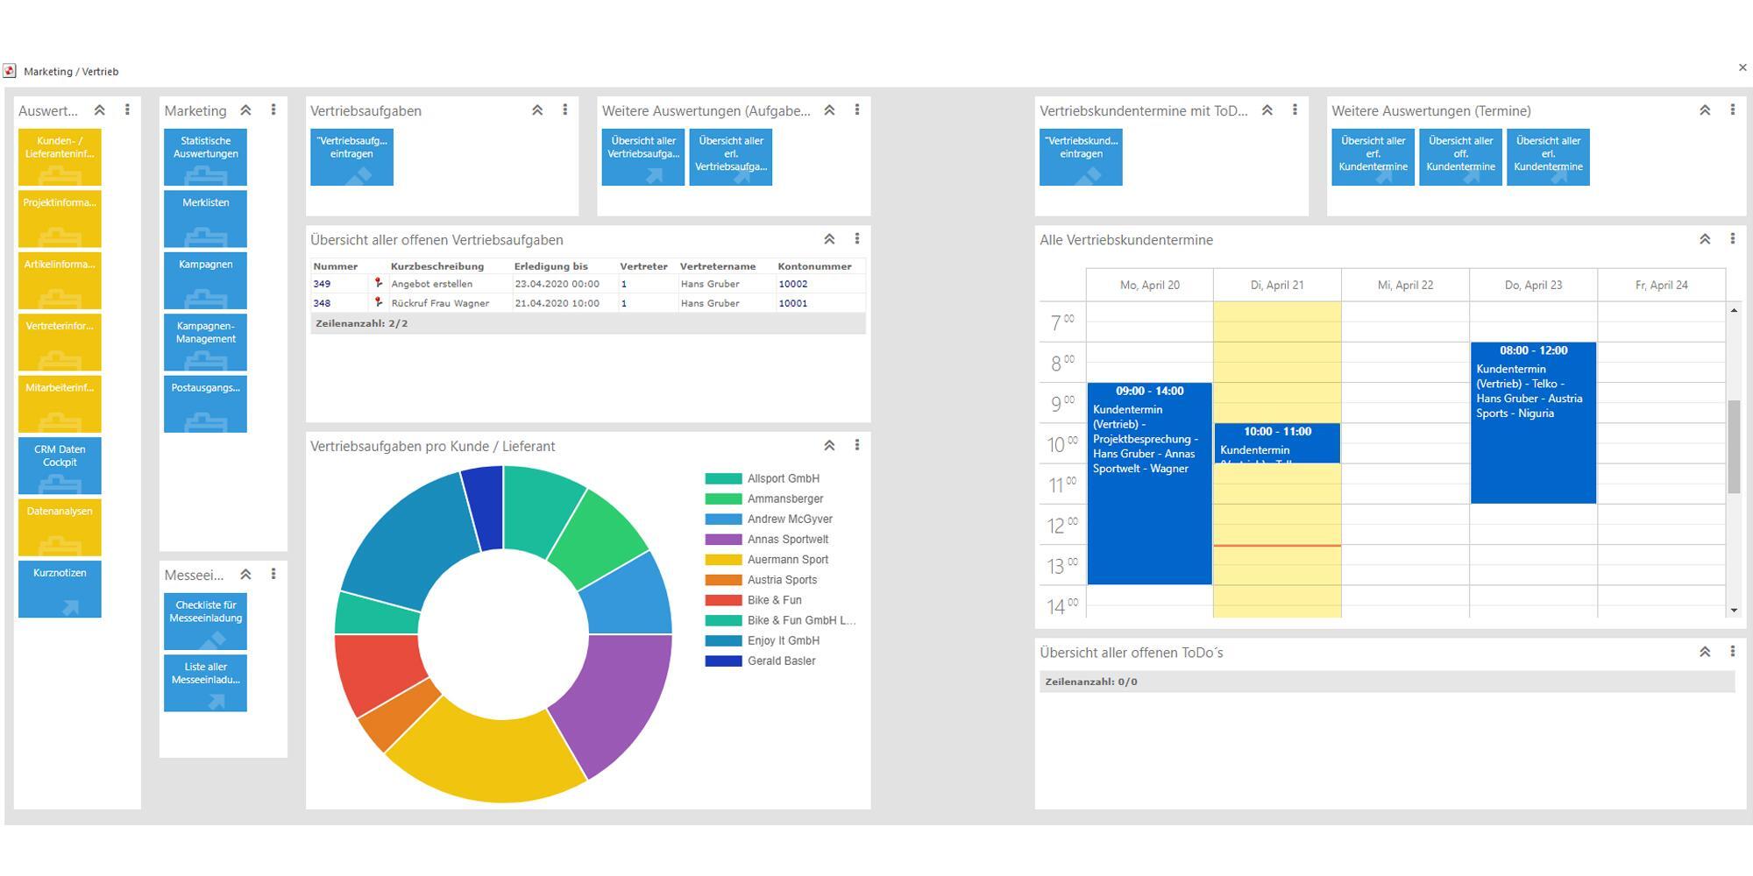The width and height of the screenshot is (1753, 876).
Task: Open Auswert... panel options menu
Action: 127,110
